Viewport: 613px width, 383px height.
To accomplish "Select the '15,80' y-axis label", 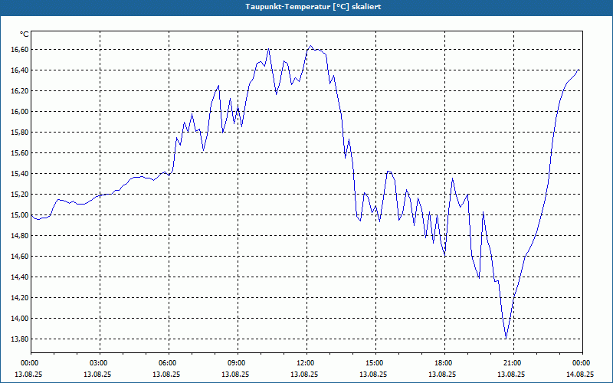I will coord(21,133).
